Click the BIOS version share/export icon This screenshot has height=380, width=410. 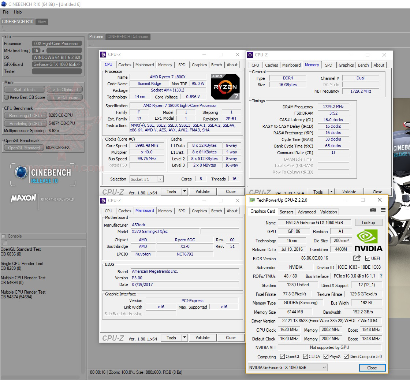pyautogui.click(x=357, y=258)
